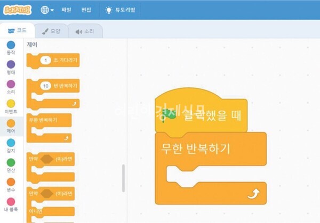Viewport: 320px width, 223px height.
Task: Click the loop arrow on palette 무한 반복하기 block
Action: (x=66, y=138)
